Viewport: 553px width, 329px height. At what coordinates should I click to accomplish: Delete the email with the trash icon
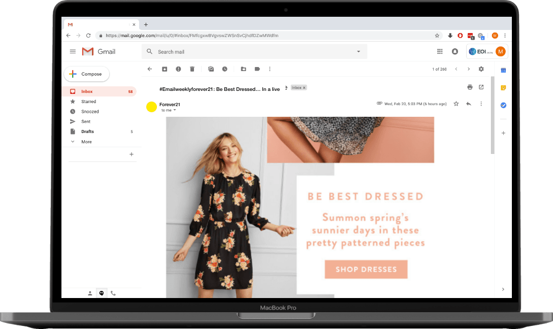tap(192, 69)
